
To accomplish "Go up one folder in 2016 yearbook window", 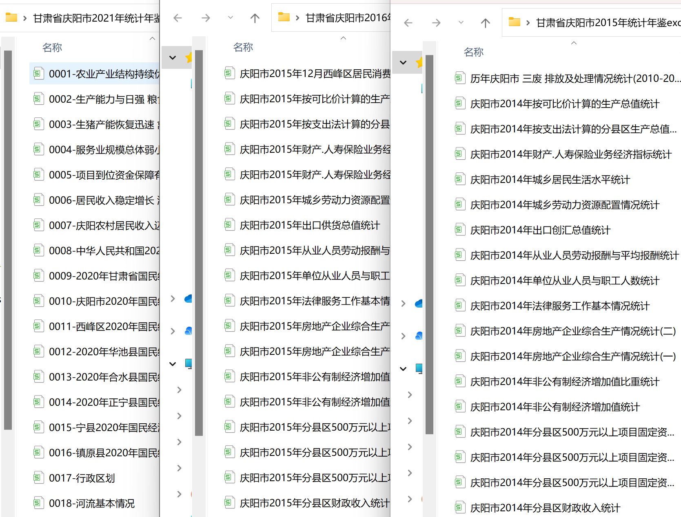I will tap(255, 18).
